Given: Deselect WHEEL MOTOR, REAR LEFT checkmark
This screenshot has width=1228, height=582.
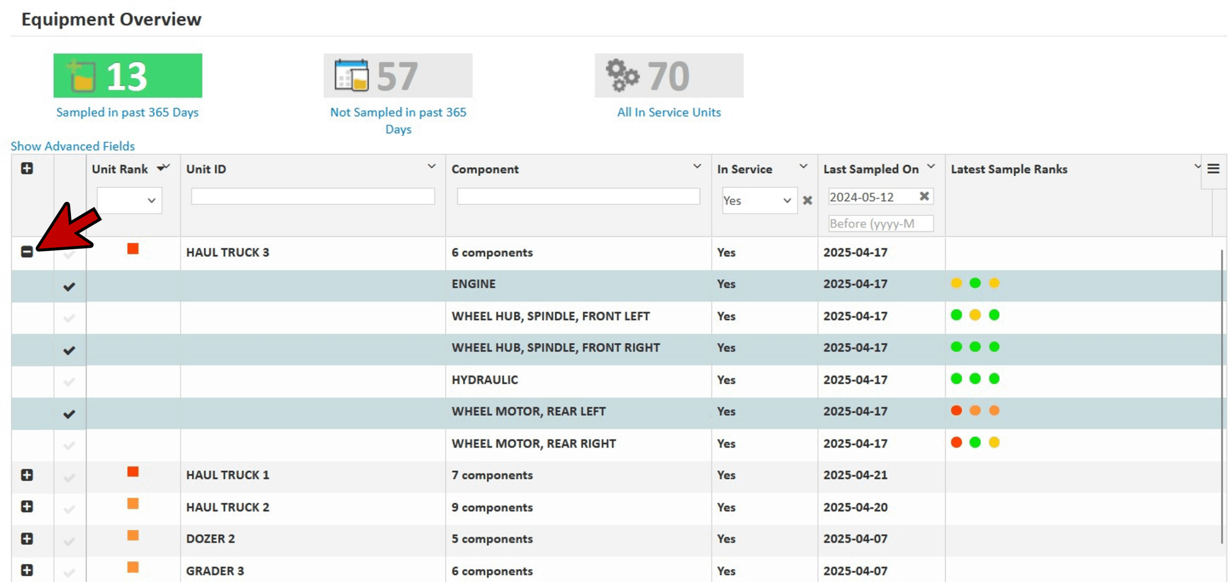Looking at the screenshot, I should [69, 413].
